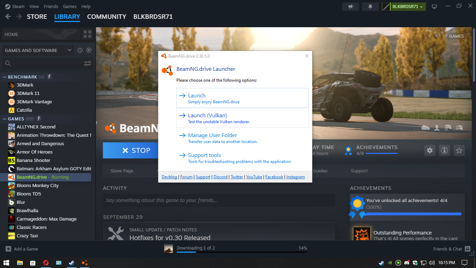The height and width of the screenshot is (268, 476).
Task: Click the Steam tray icon
Action: coord(381,262)
